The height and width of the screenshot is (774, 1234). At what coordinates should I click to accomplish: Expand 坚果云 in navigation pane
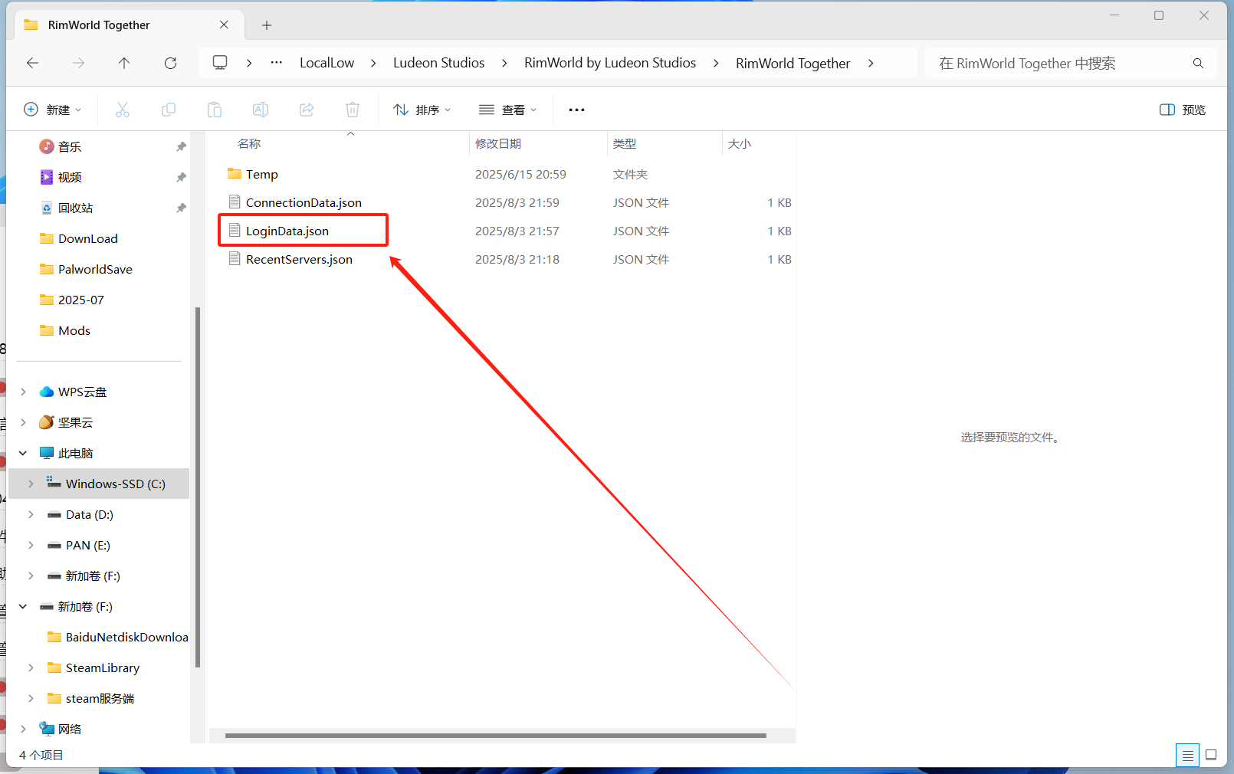(x=23, y=422)
